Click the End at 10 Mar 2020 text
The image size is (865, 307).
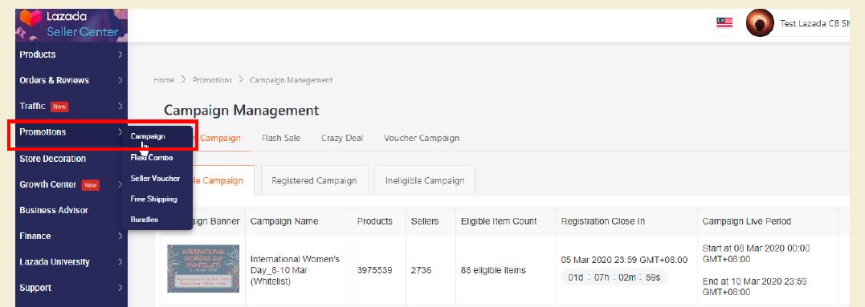coord(754,287)
